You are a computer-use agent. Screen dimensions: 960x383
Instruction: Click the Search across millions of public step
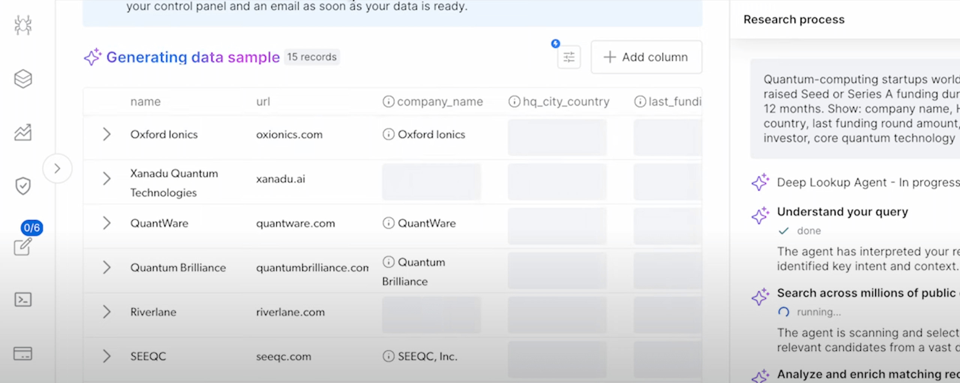tap(868, 293)
